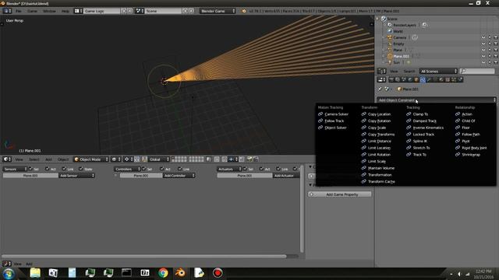The width and height of the screenshot is (499, 280).
Task: Open Chrome from the taskbar
Action: [x=163, y=273]
